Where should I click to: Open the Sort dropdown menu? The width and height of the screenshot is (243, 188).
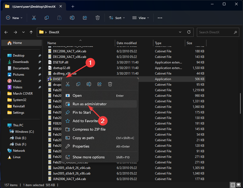point(117,18)
